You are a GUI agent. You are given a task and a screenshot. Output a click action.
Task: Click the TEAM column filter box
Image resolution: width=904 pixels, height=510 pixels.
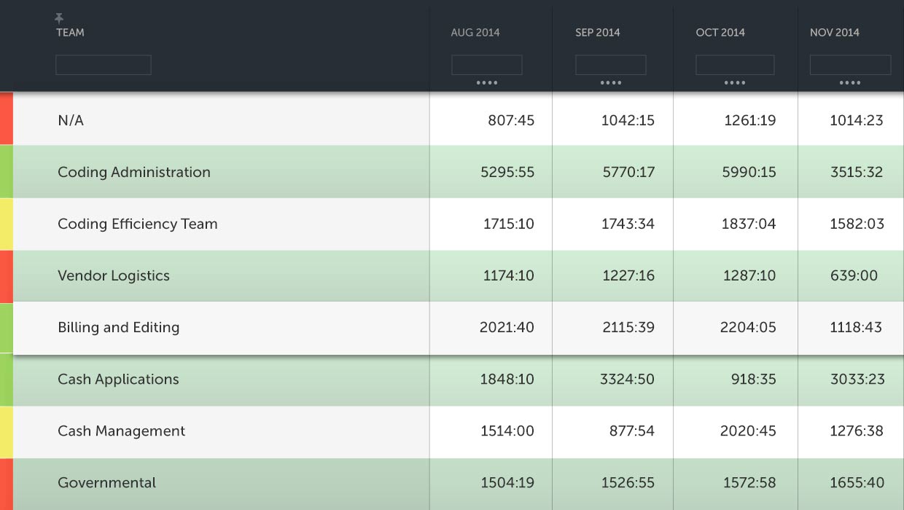(x=104, y=65)
